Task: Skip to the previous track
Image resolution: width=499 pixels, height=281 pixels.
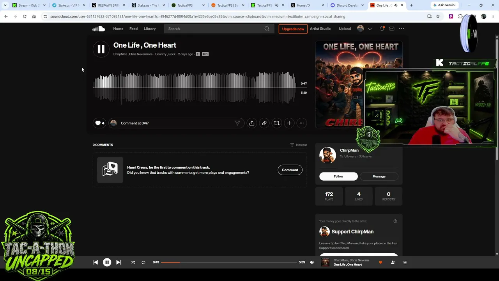Action: click(96, 262)
